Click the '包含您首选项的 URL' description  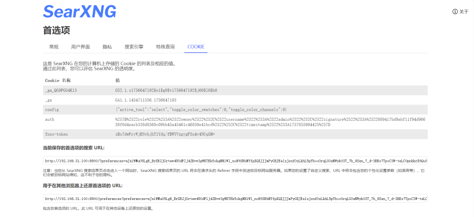point(99,208)
